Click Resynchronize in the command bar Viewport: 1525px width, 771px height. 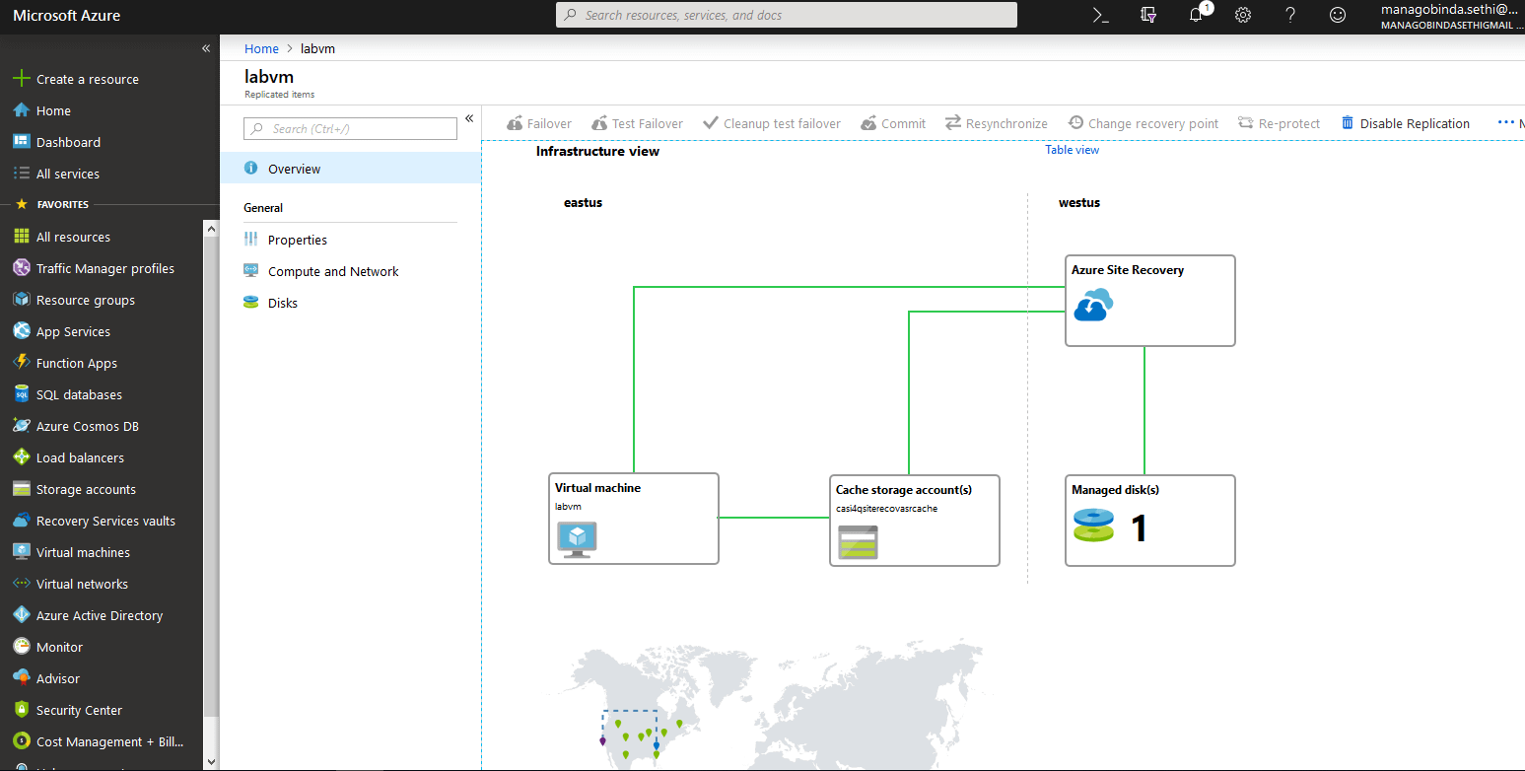point(997,123)
